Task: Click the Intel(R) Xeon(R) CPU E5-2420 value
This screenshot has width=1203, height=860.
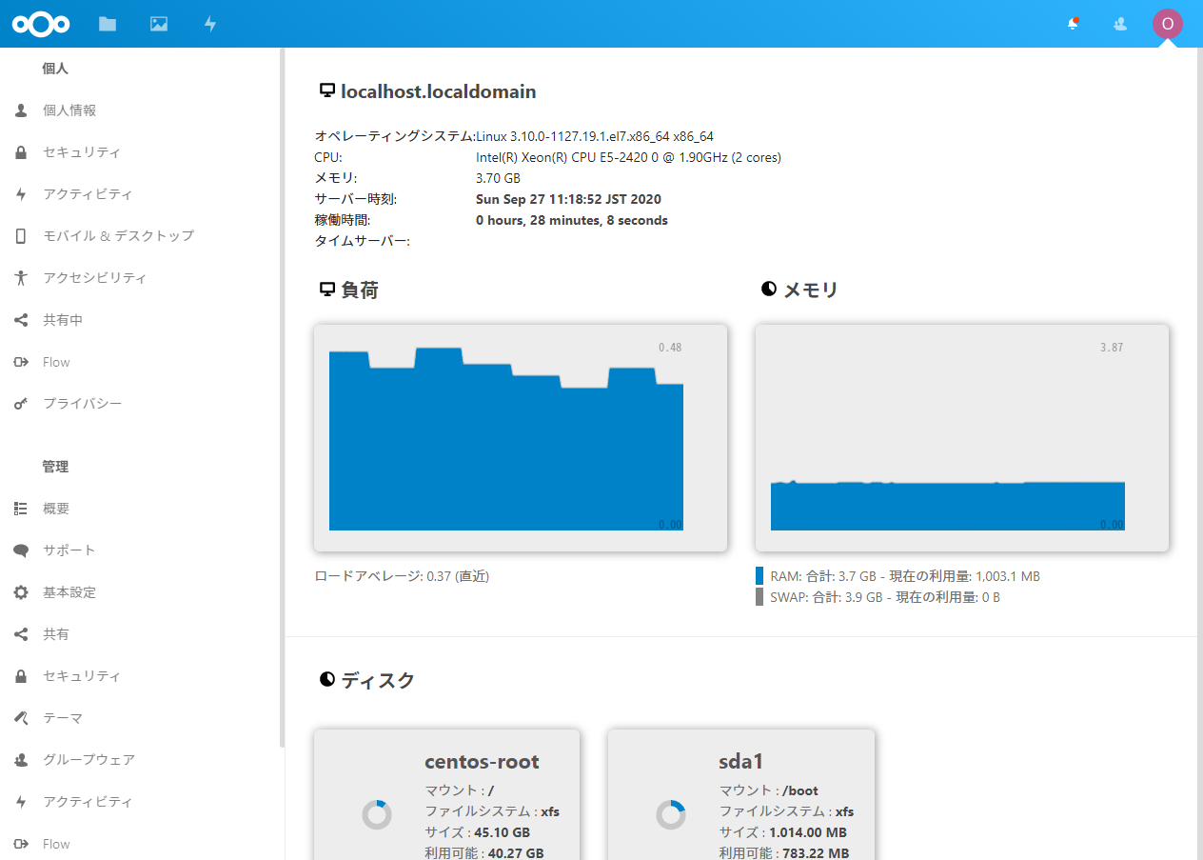Action: 628,157
